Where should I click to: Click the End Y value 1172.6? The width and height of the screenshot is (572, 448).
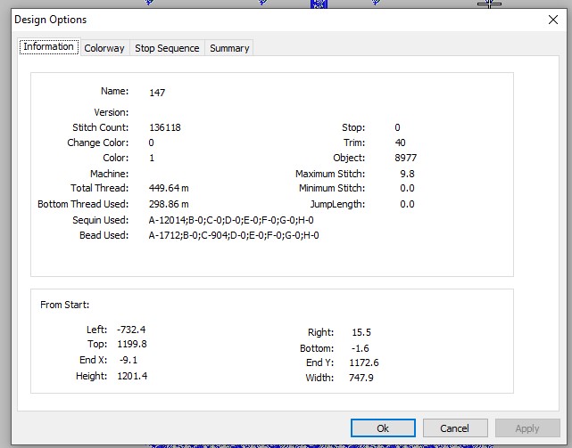pos(364,362)
